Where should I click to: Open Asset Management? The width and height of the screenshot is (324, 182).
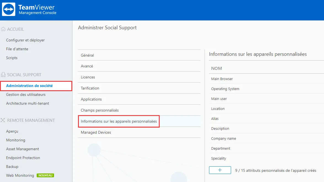click(23, 149)
